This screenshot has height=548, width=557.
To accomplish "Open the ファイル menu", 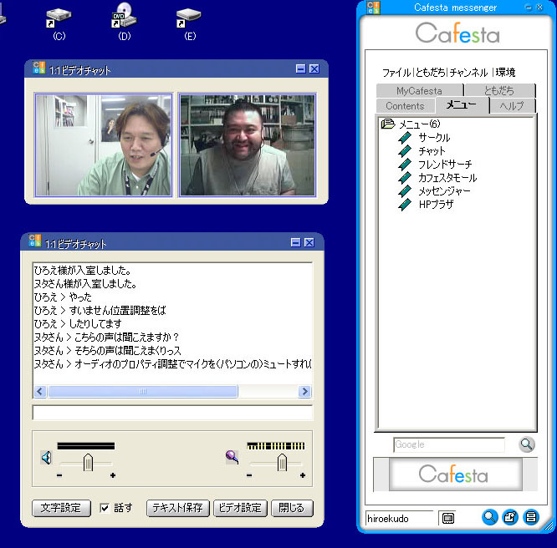I will coord(396,73).
